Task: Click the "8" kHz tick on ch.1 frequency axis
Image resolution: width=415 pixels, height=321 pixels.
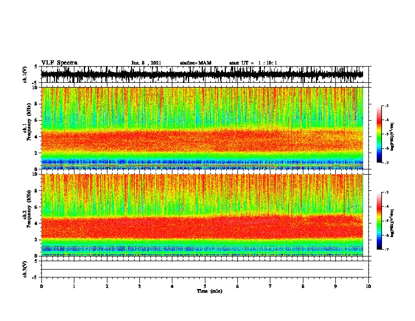Action: coord(36,104)
